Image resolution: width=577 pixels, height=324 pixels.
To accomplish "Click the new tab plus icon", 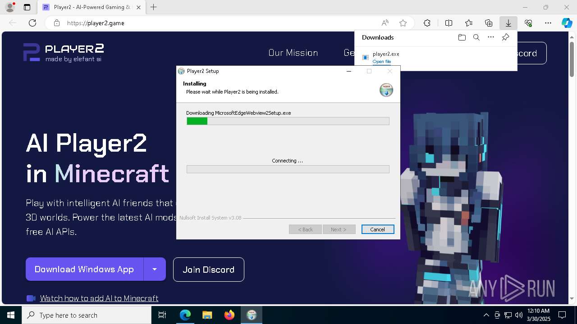I will (x=154, y=7).
